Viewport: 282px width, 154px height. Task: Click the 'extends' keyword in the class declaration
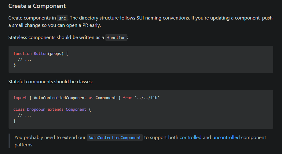click(x=55, y=109)
